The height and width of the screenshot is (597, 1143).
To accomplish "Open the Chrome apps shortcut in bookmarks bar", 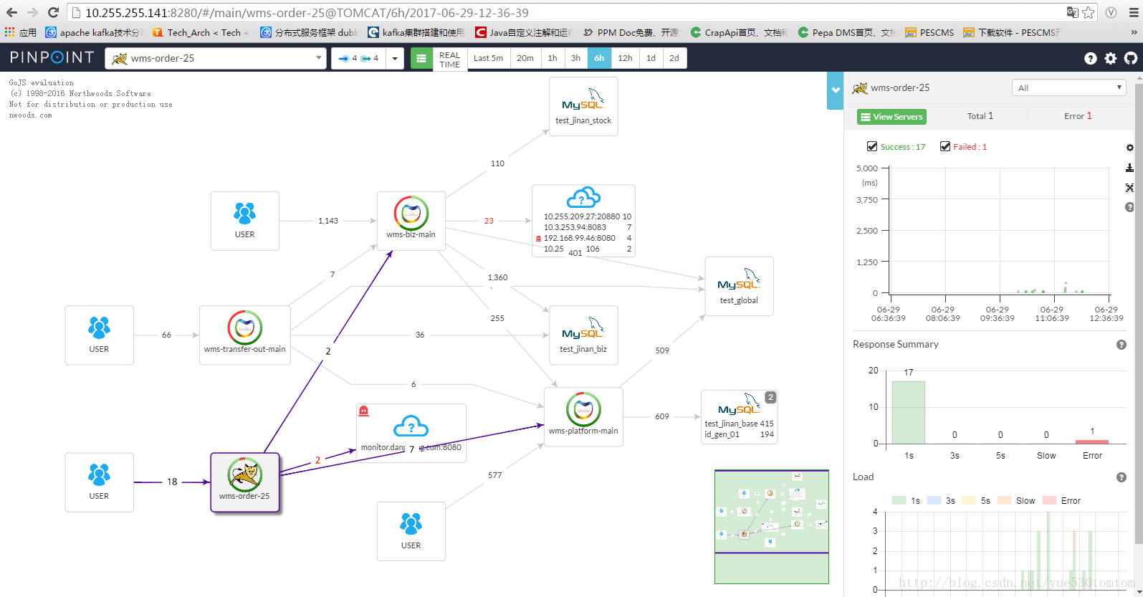I will pos(20,32).
